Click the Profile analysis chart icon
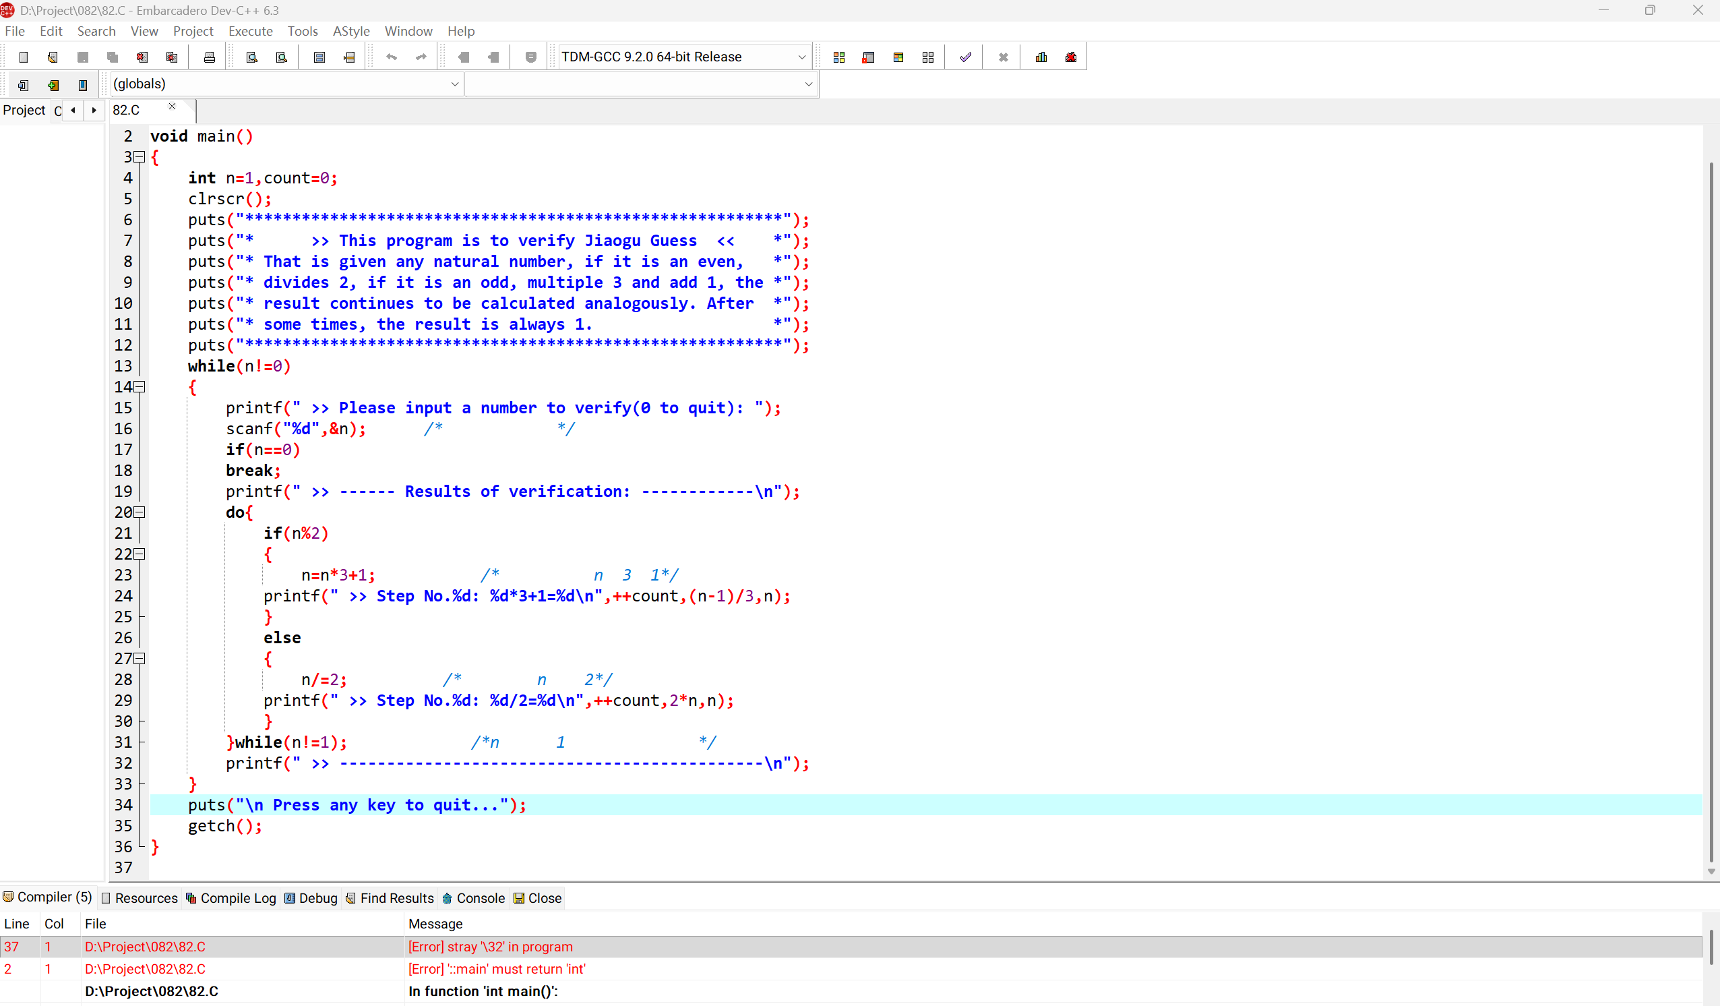1720x1006 pixels. (1041, 57)
